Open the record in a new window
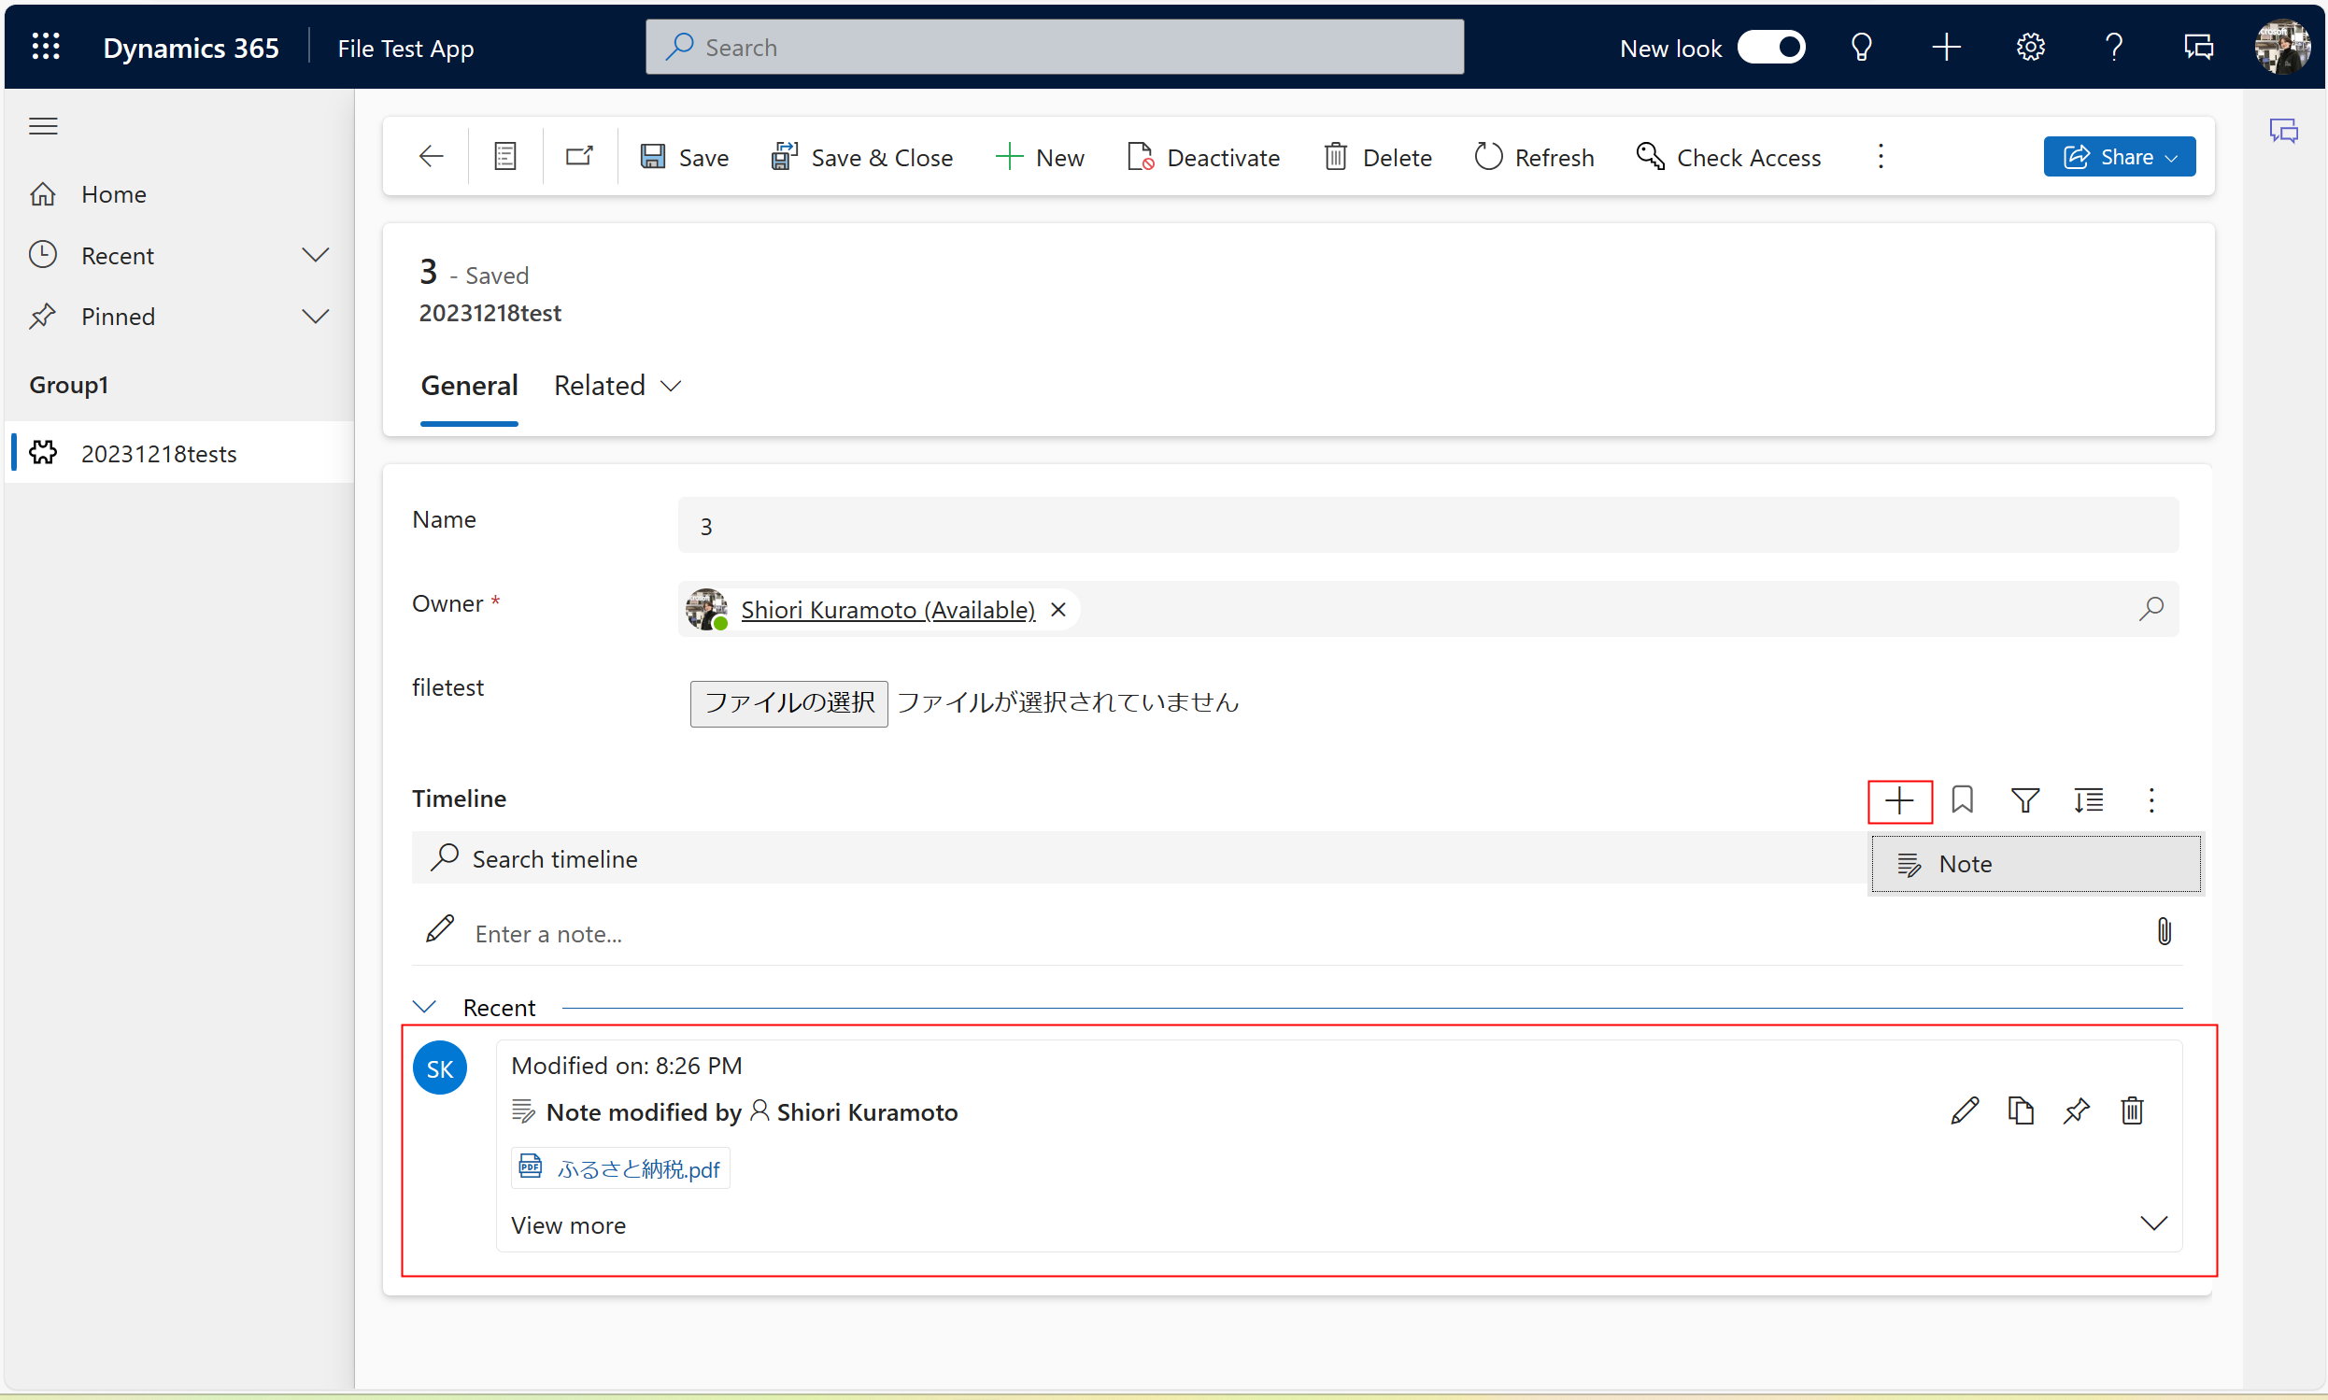This screenshot has width=2328, height=1400. coord(578,156)
